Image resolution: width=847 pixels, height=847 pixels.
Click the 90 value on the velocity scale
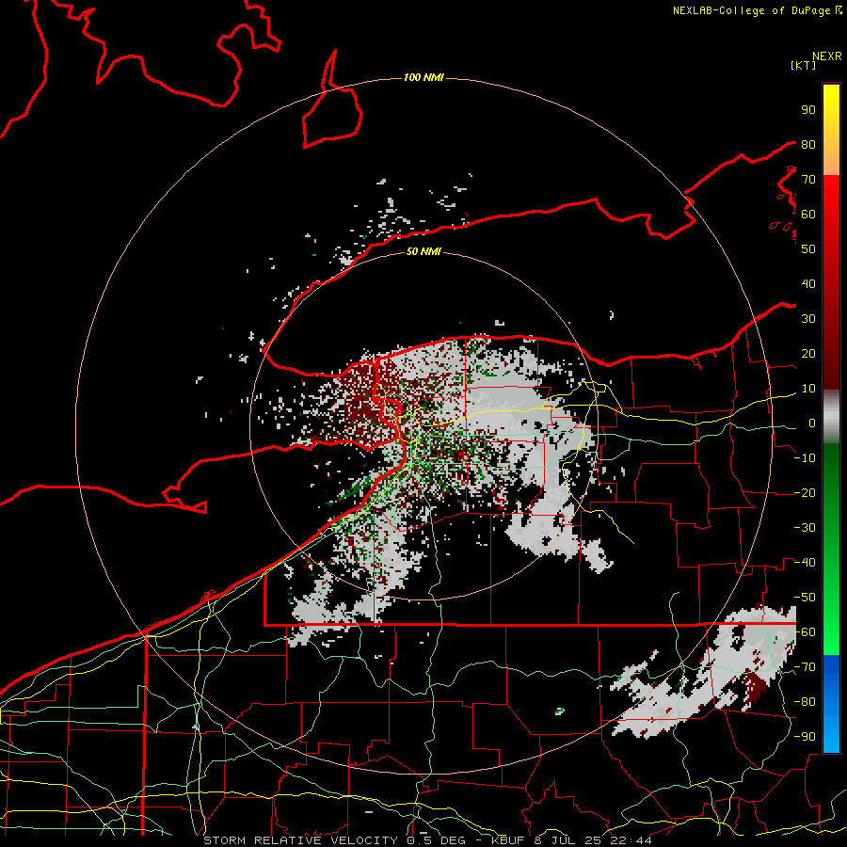(808, 110)
